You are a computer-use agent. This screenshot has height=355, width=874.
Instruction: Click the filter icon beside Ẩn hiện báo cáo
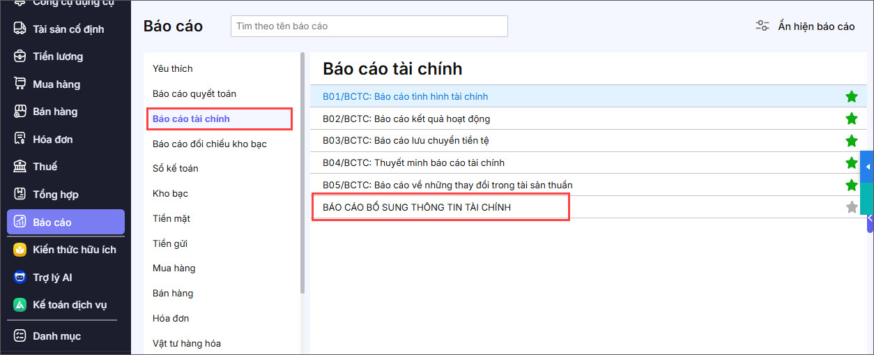click(762, 27)
